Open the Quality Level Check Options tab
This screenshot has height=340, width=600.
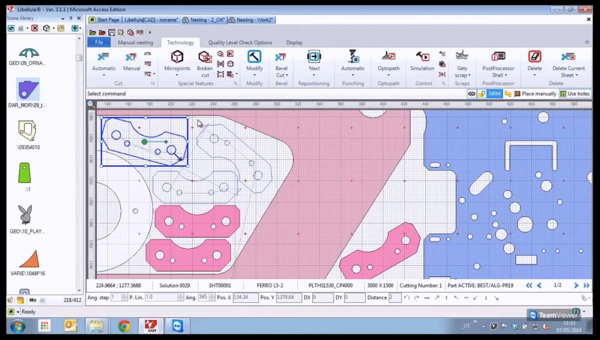(240, 43)
